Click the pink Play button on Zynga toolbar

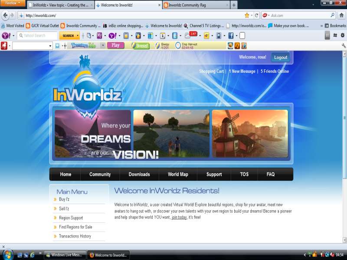pyautogui.click(x=115, y=45)
